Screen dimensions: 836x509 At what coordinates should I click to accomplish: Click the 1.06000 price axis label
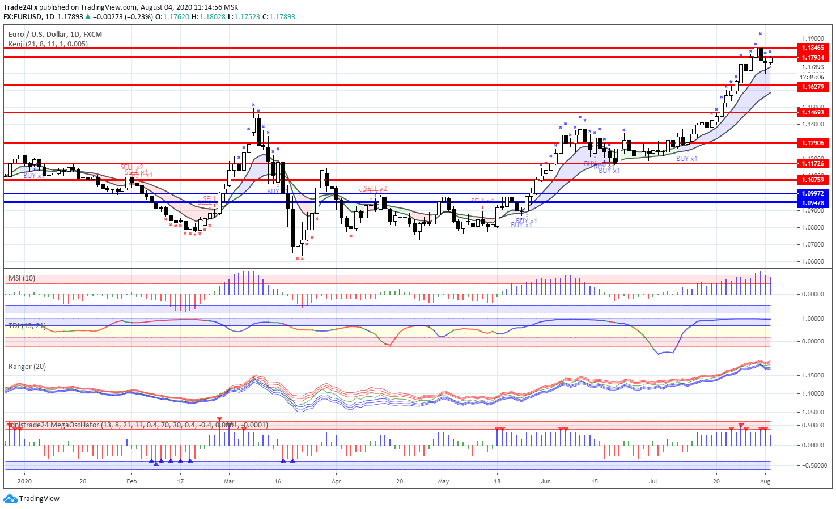(813, 261)
